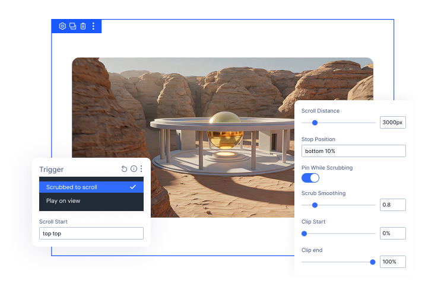422x284 pixels.
Task: Open settings gear in blue toolbar
Action: click(x=62, y=26)
